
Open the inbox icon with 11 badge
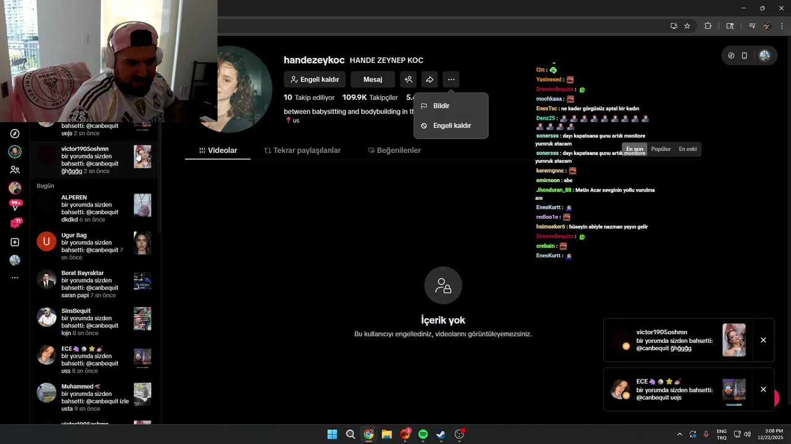15,223
